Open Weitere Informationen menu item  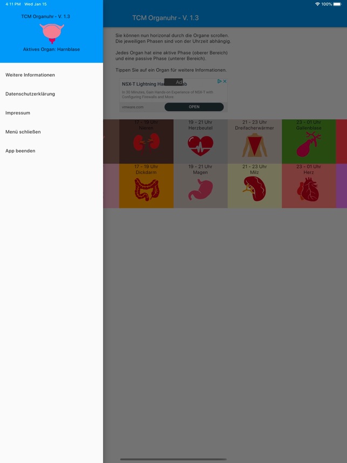tap(30, 75)
